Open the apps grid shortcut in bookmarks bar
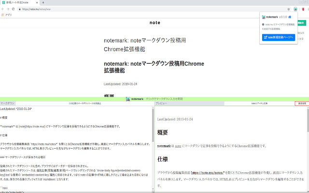Image resolution: width=309 pixels, height=193 pixels. point(3,15)
